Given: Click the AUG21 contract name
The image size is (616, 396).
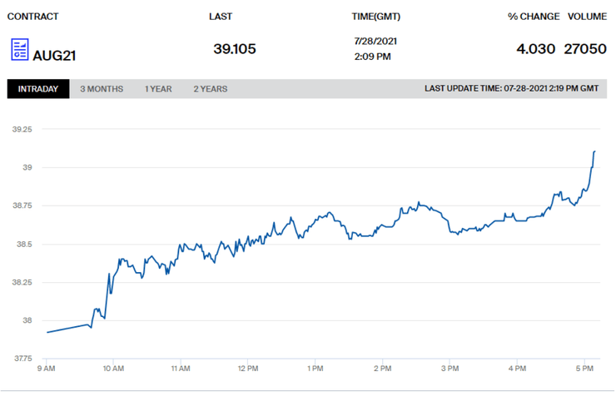Looking at the screenshot, I should (x=54, y=56).
